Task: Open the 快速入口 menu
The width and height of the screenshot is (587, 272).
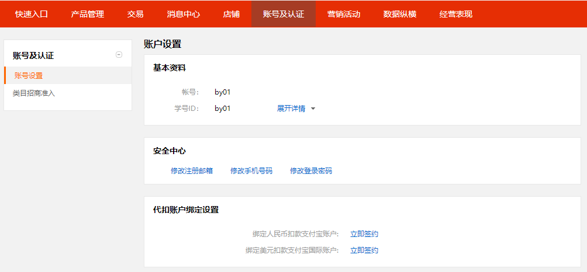Action: (32, 14)
